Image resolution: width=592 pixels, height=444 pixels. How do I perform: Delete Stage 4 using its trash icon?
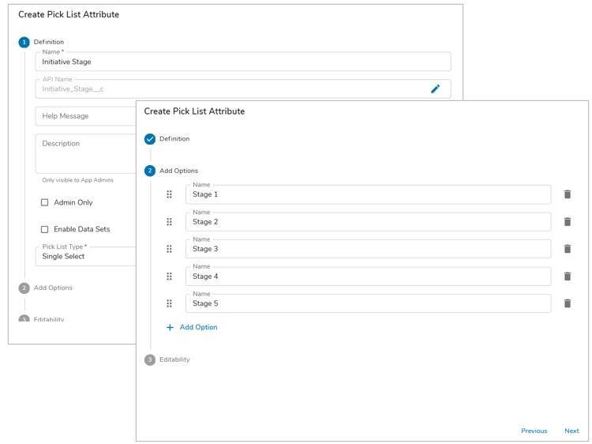click(x=567, y=277)
